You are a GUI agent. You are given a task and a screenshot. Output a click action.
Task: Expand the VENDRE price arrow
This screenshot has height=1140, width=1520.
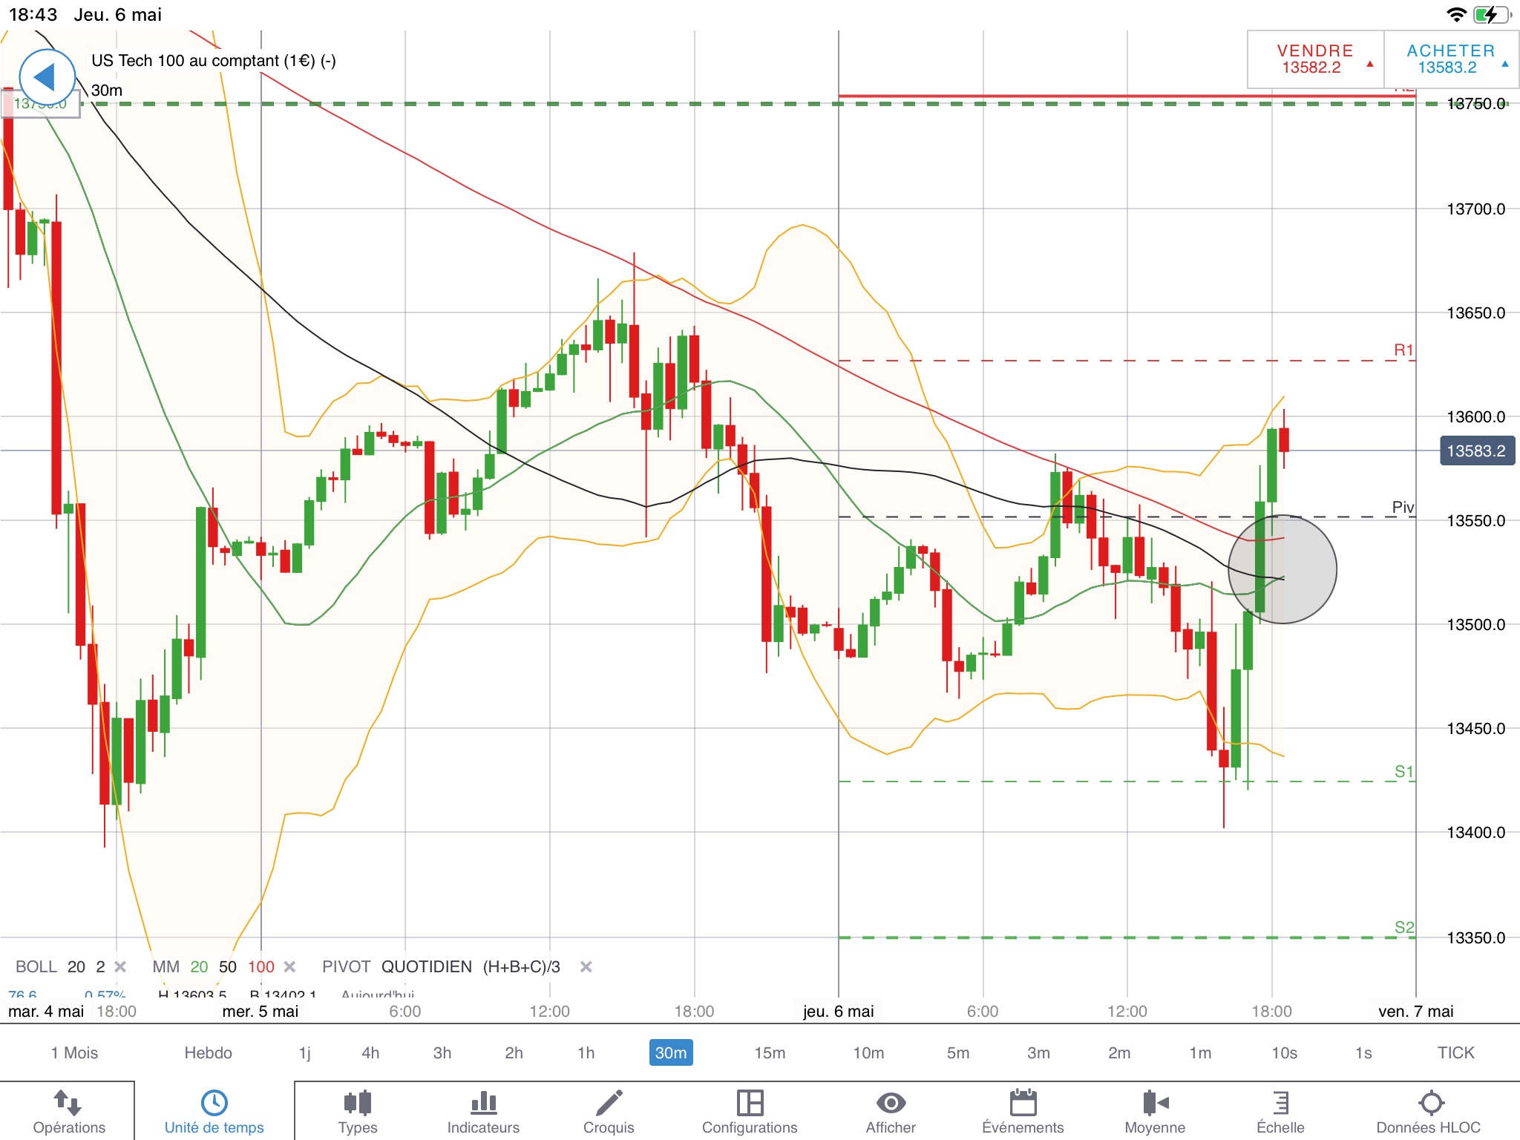coord(1370,65)
